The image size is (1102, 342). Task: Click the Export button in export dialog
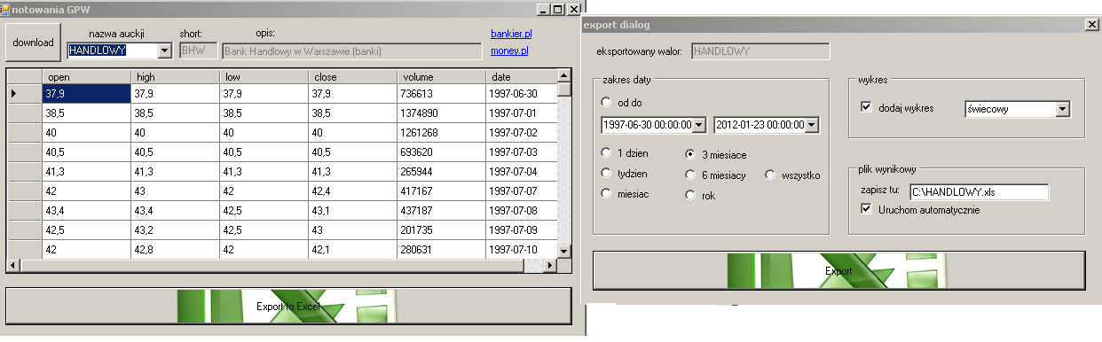[838, 270]
